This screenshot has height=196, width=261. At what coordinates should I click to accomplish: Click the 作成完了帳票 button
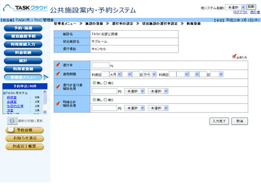coord(24,146)
